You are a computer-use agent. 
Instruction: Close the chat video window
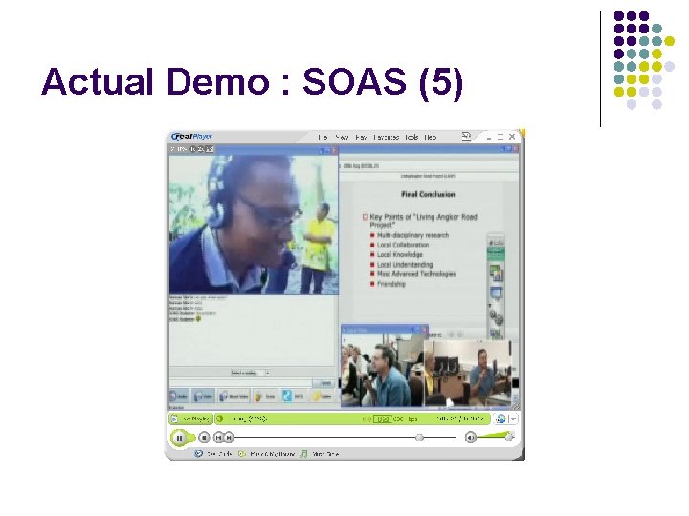334,150
